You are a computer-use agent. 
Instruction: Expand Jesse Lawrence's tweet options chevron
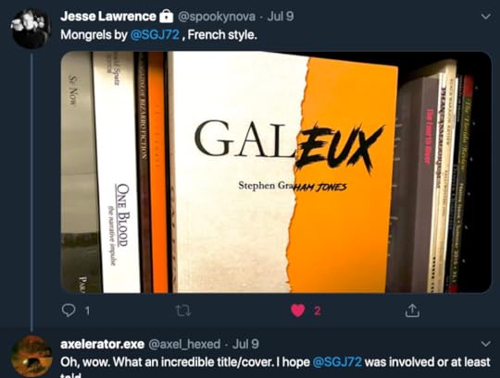(485, 17)
